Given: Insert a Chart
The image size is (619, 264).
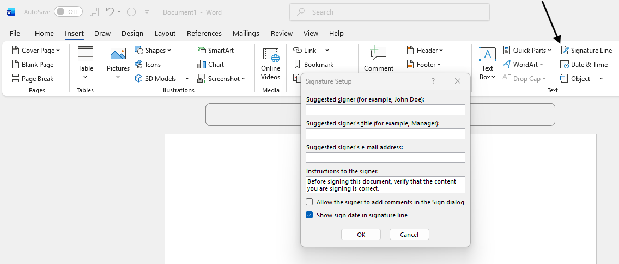Looking at the screenshot, I should pos(211,65).
